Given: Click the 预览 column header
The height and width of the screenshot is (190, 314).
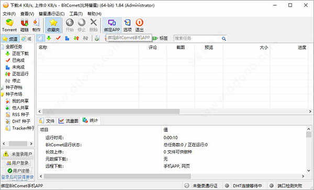Looking at the screenshot, I should click(x=209, y=47).
